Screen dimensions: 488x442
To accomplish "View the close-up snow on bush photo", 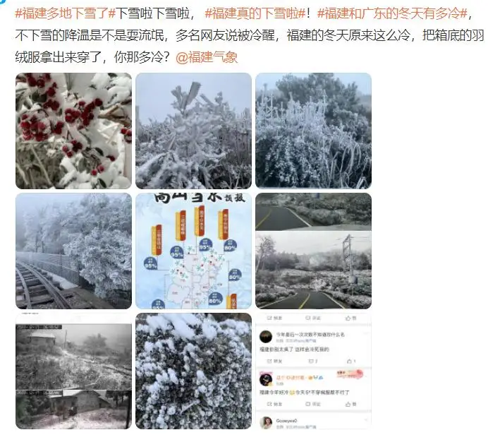I will (194, 371).
